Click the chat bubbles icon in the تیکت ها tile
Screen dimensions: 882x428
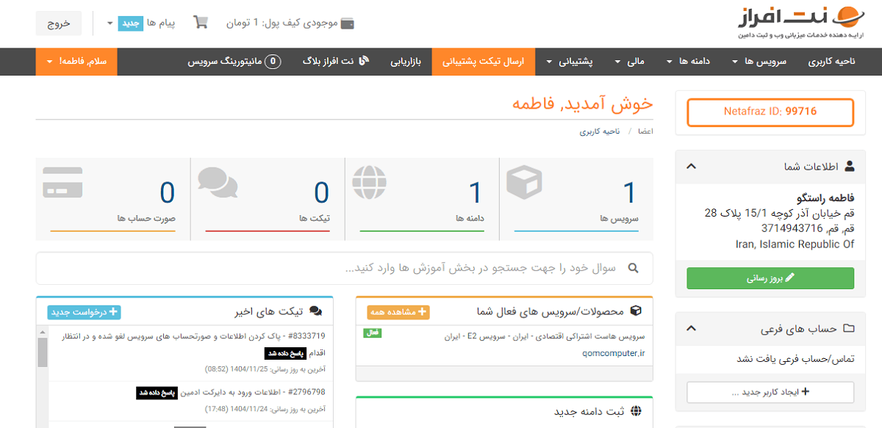point(218,184)
